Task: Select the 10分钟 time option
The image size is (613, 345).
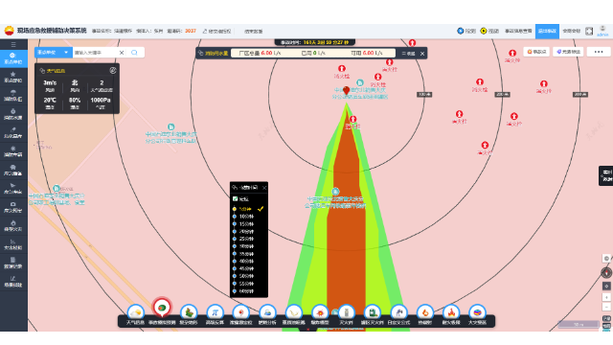Action: tap(245, 217)
